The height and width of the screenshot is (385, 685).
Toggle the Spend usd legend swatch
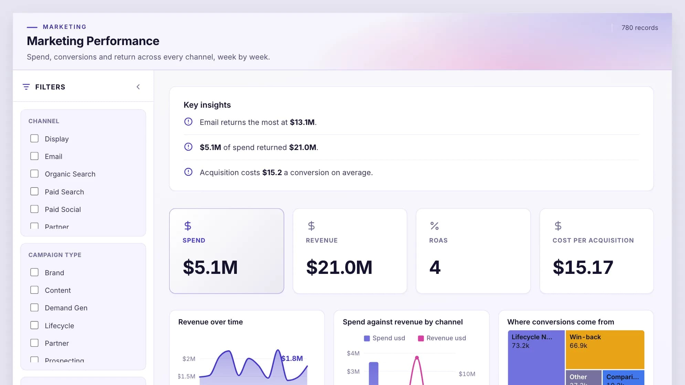tap(367, 338)
